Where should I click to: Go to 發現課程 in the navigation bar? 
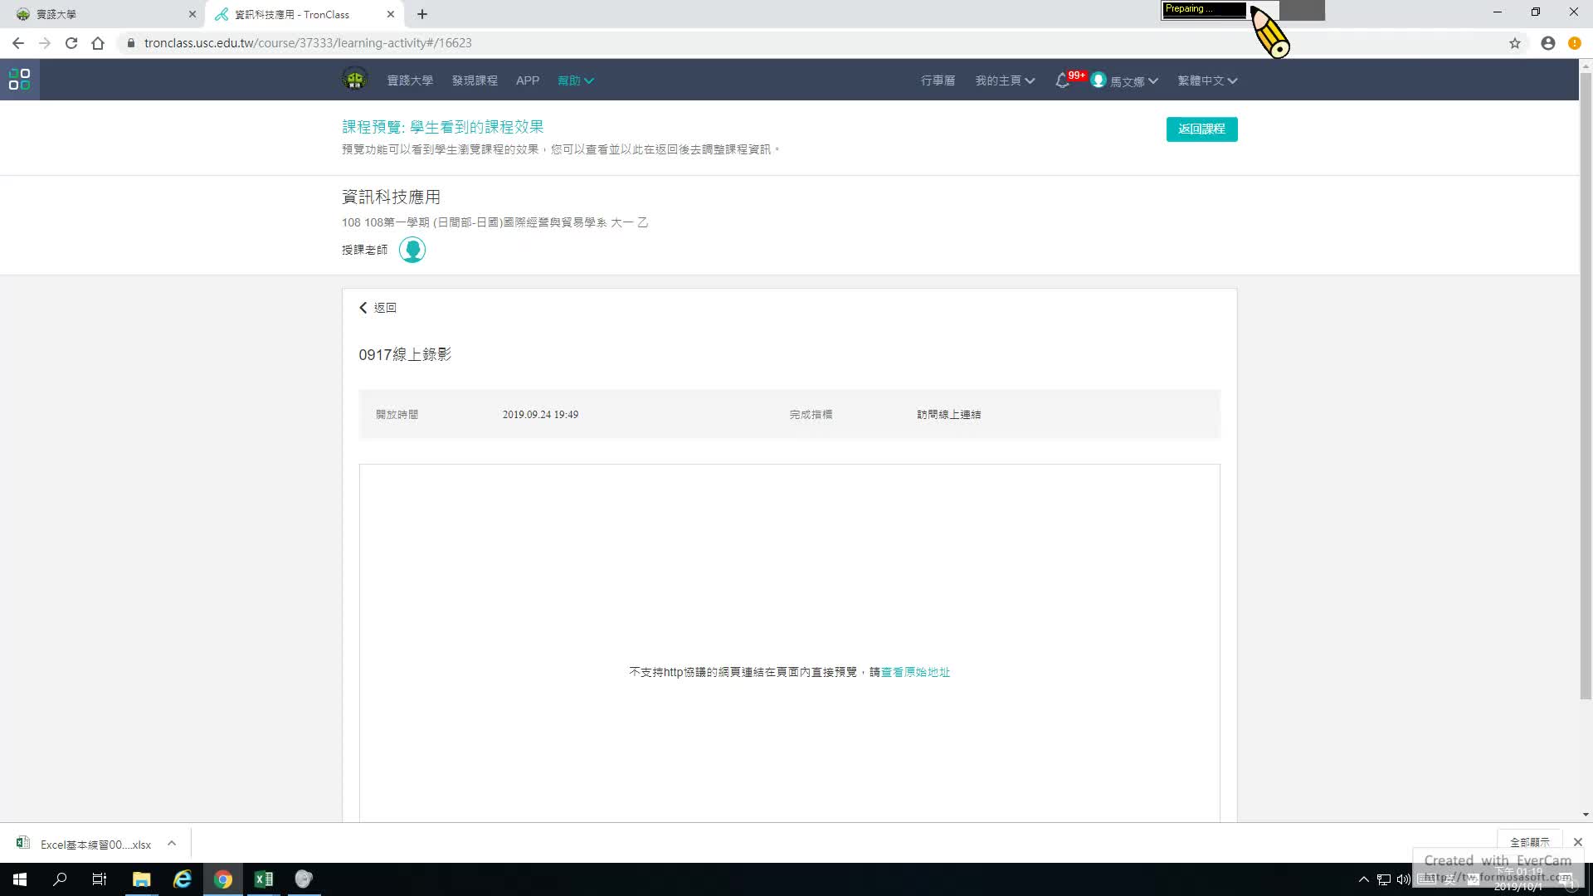click(475, 80)
